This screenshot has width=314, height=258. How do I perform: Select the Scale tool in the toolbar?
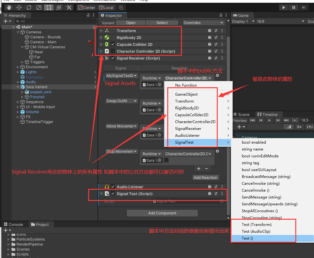39,7
